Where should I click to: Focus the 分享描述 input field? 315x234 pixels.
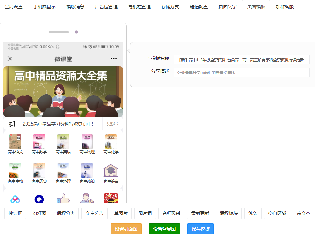tap(241, 73)
